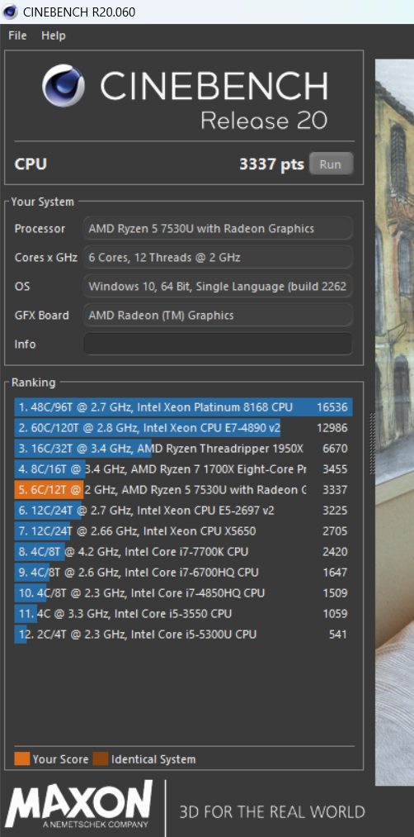The height and width of the screenshot is (837, 414).
Task: Click the Cinema 4D sphere logo
Action: point(64,86)
